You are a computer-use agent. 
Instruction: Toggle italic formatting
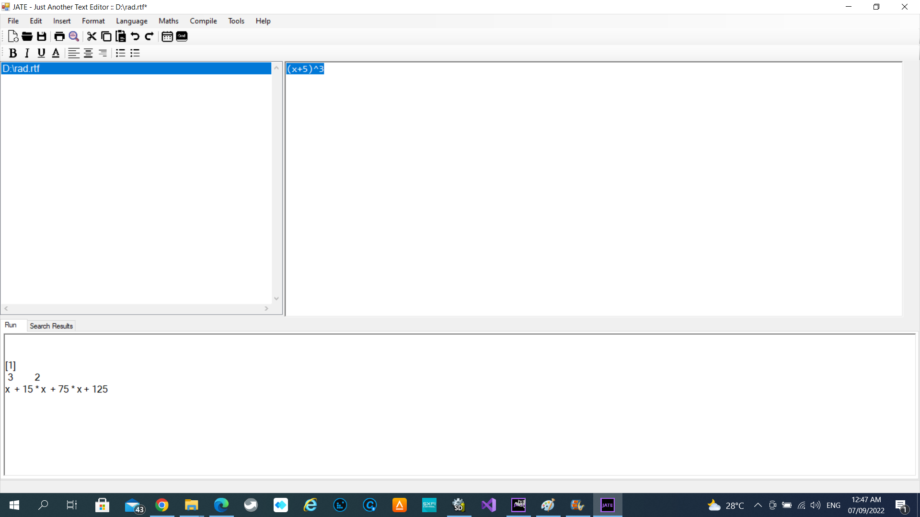(27, 53)
